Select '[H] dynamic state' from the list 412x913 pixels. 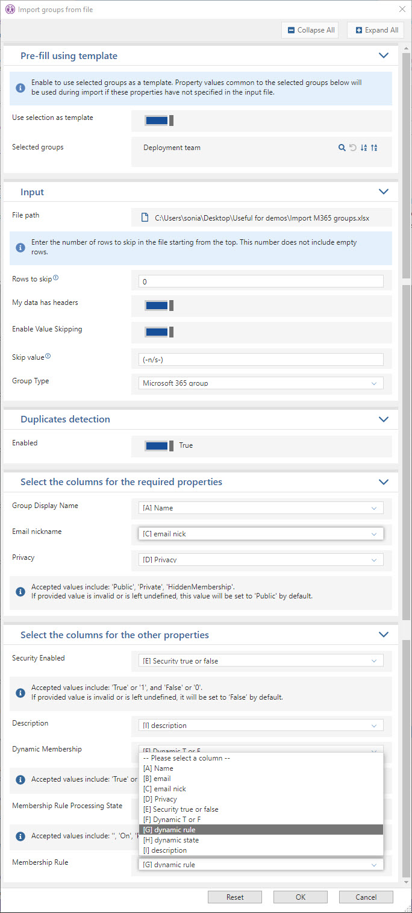pos(172,840)
